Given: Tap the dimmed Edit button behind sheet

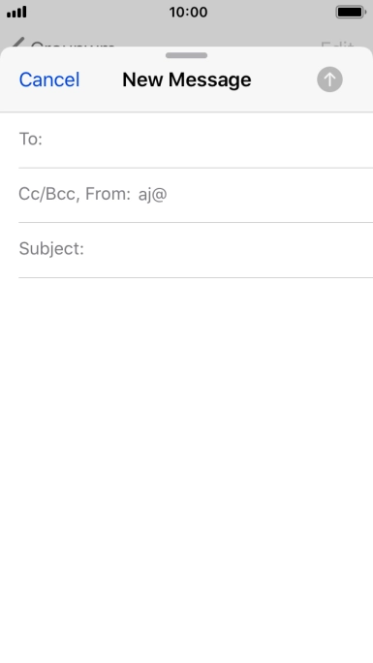Looking at the screenshot, I should (337, 44).
